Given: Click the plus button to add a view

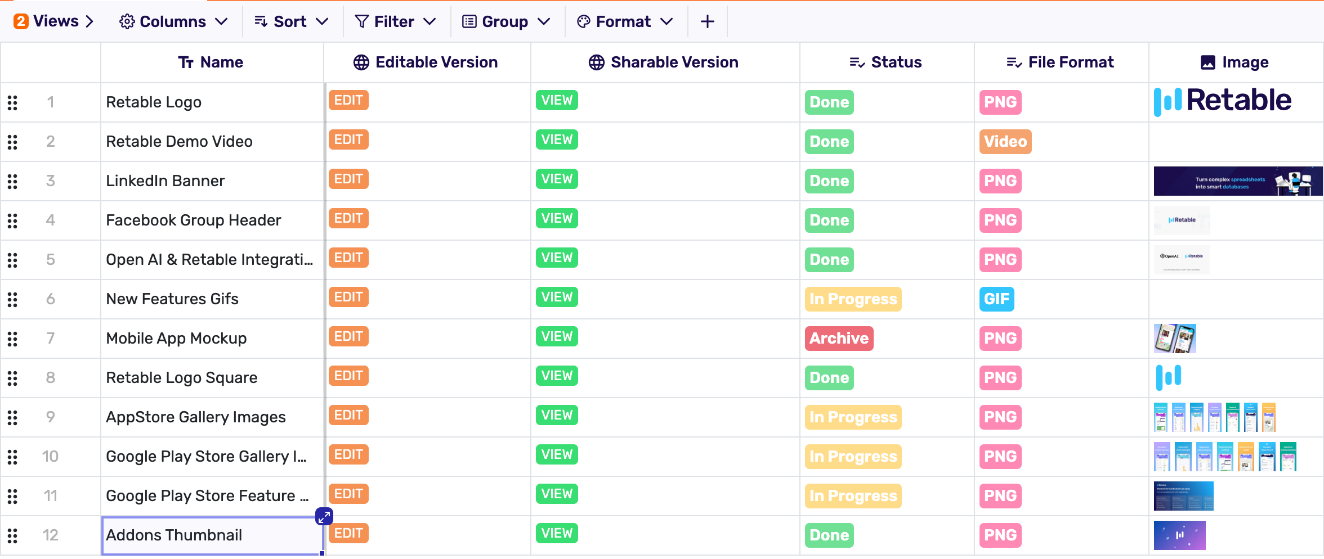Looking at the screenshot, I should (707, 21).
